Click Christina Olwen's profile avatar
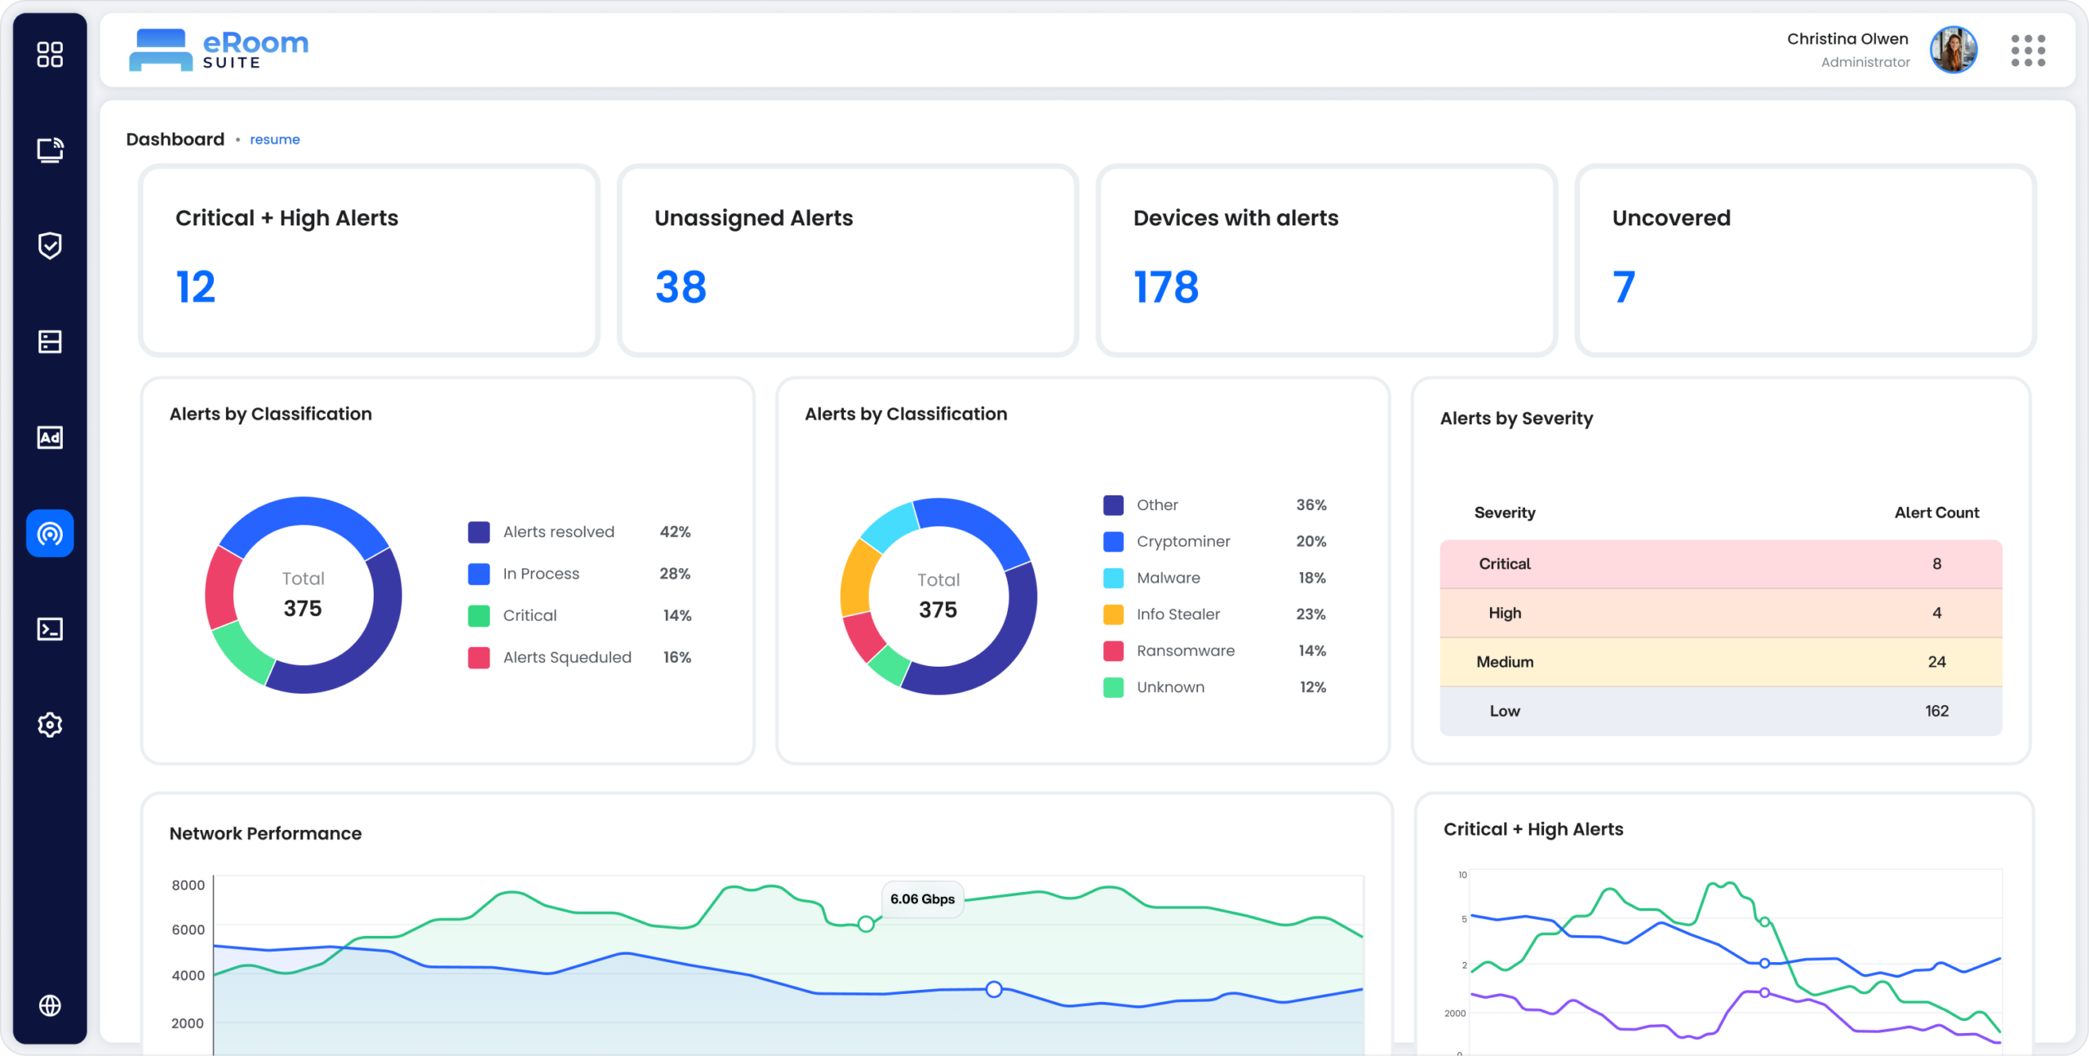Image resolution: width=2089 pixels, height=1056 pixels. pyautogui.click(x=1953, y=50)
